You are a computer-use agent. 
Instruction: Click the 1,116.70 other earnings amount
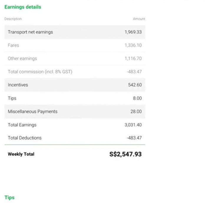[x=133, y=59]
